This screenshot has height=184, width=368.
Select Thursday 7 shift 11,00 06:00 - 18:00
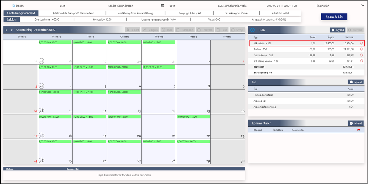point(159,67)
